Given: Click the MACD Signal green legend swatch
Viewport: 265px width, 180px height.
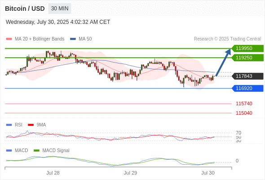Looking at the screenshot, I should [36, 151].
